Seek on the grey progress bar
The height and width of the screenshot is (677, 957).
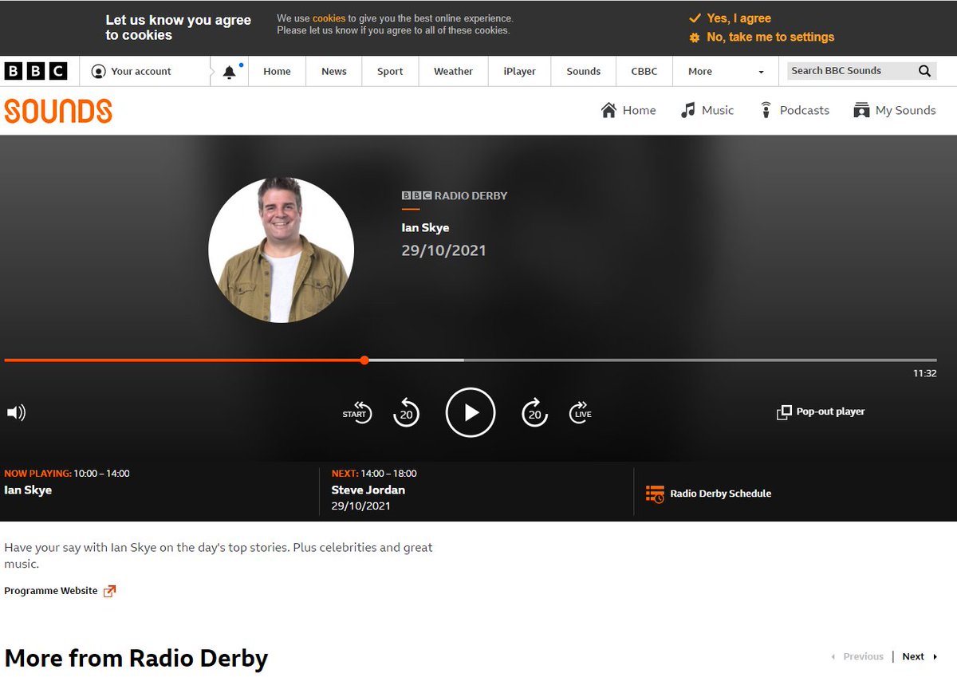click(471, 360)
